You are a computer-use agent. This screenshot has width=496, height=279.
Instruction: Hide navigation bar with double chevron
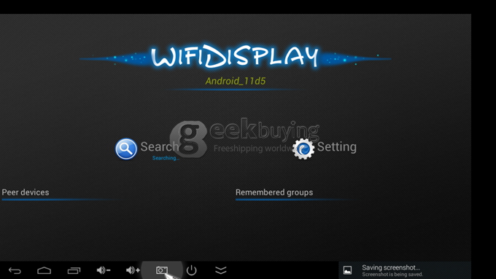coord(221,270)
